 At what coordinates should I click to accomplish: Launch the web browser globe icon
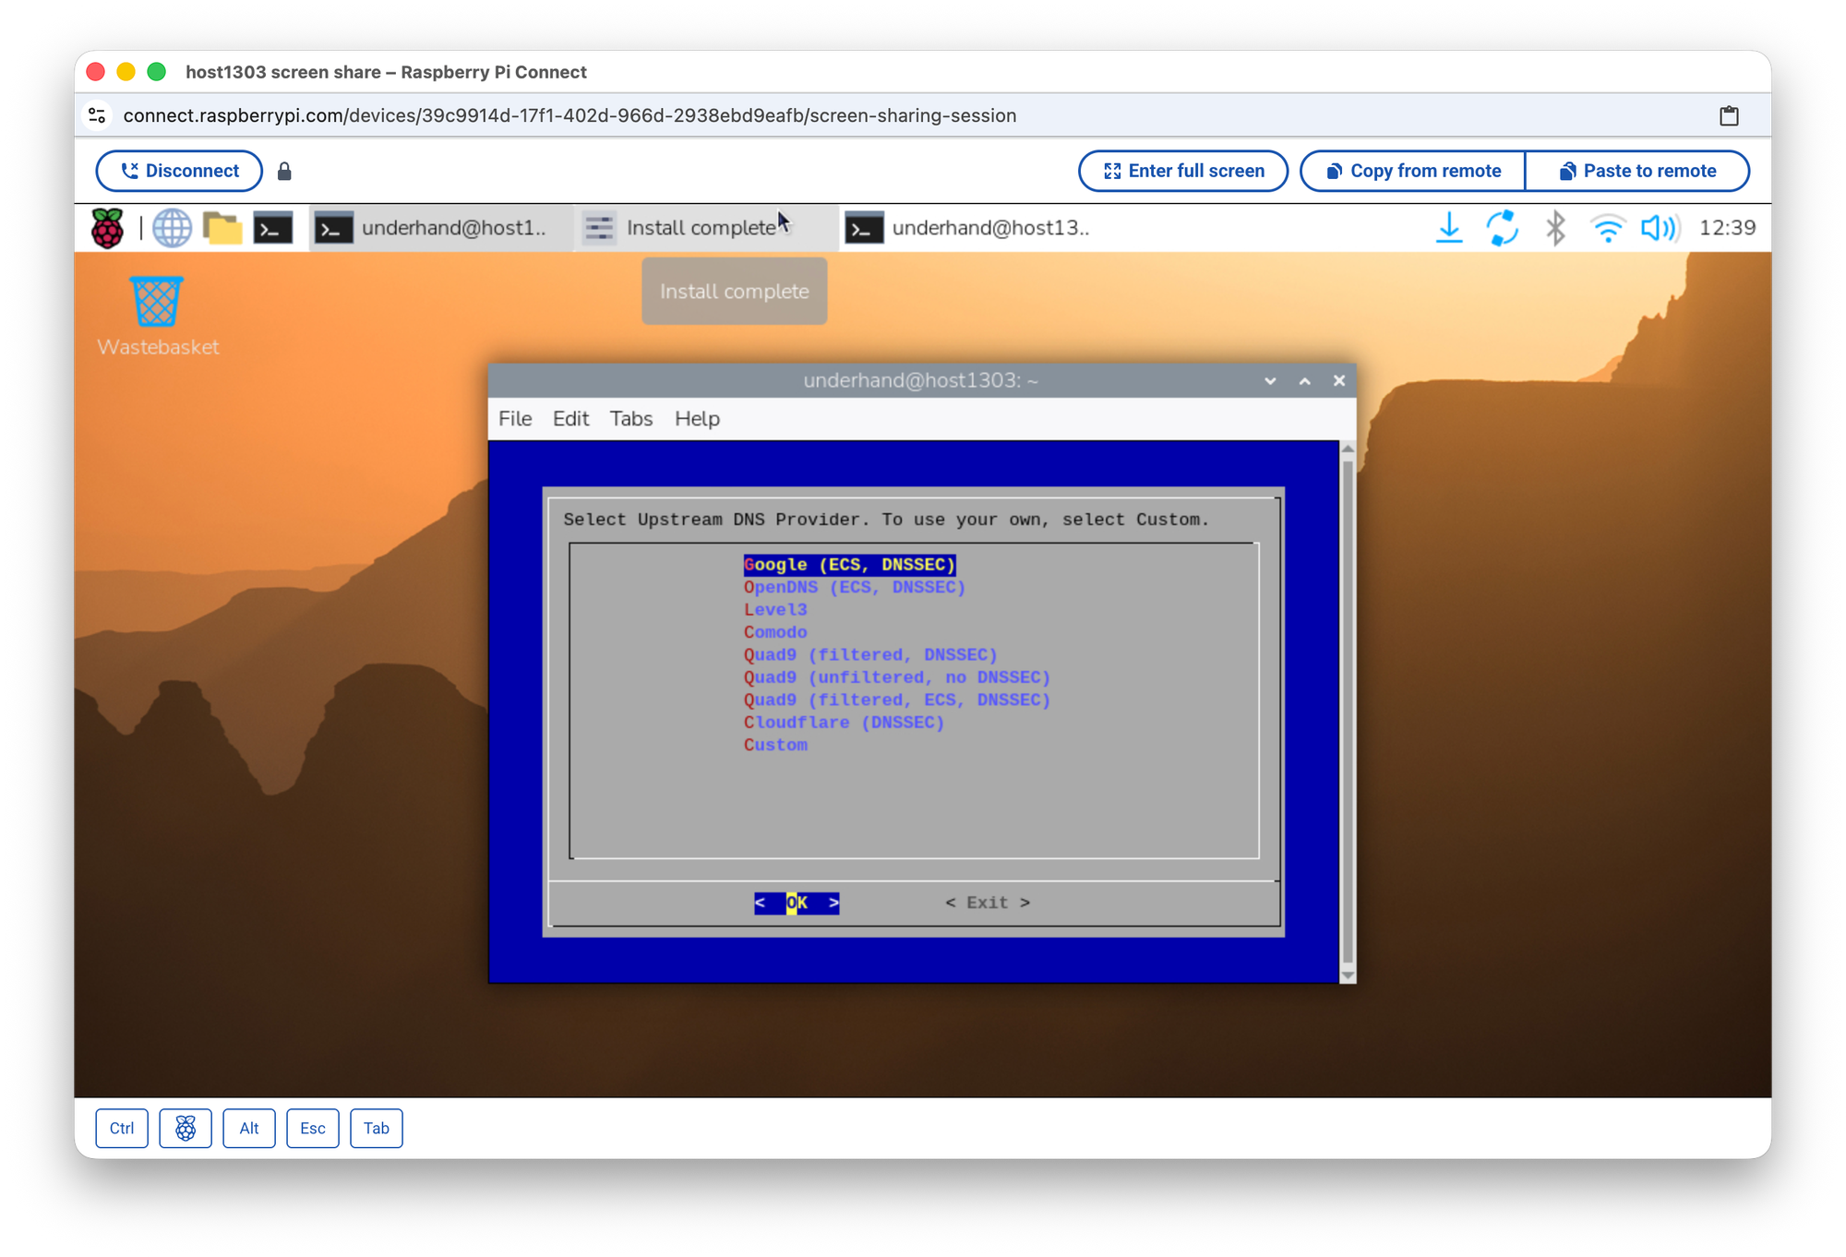point(172,228)
